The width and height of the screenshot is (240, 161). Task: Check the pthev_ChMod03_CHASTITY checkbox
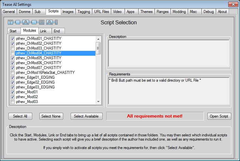coord(13,48)
